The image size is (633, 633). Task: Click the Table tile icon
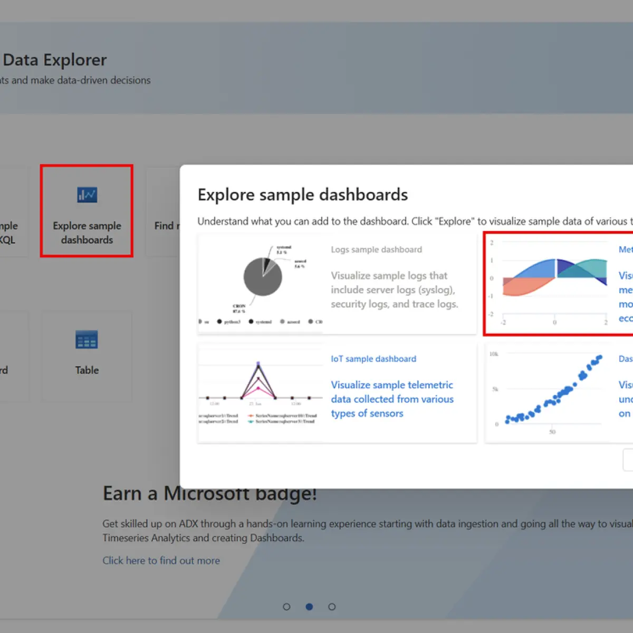point(87,340)
